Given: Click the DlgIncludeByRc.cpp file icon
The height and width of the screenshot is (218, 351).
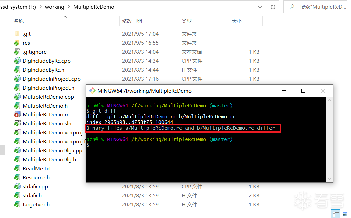Looking at the screenshot, I should coord(17,61).
